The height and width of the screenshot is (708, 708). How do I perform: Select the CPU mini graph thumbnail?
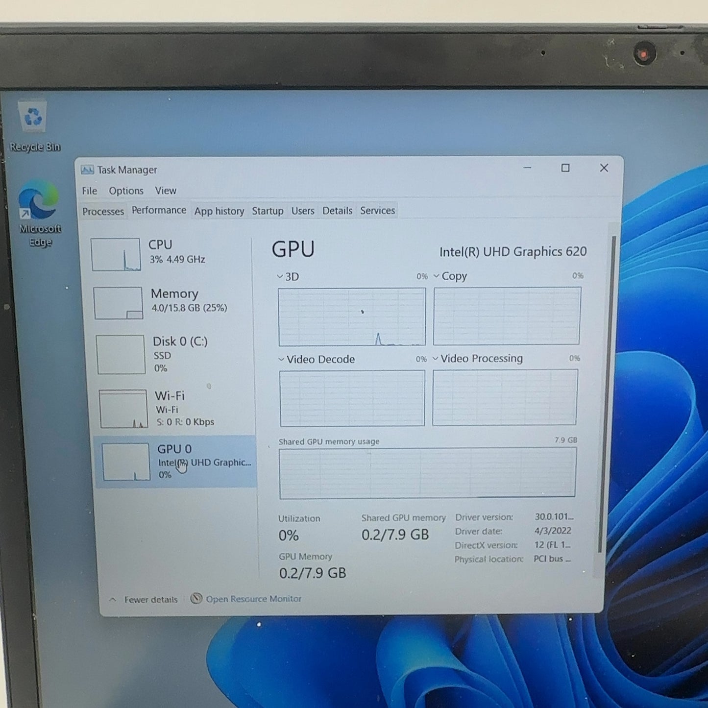tap(116, 255)
